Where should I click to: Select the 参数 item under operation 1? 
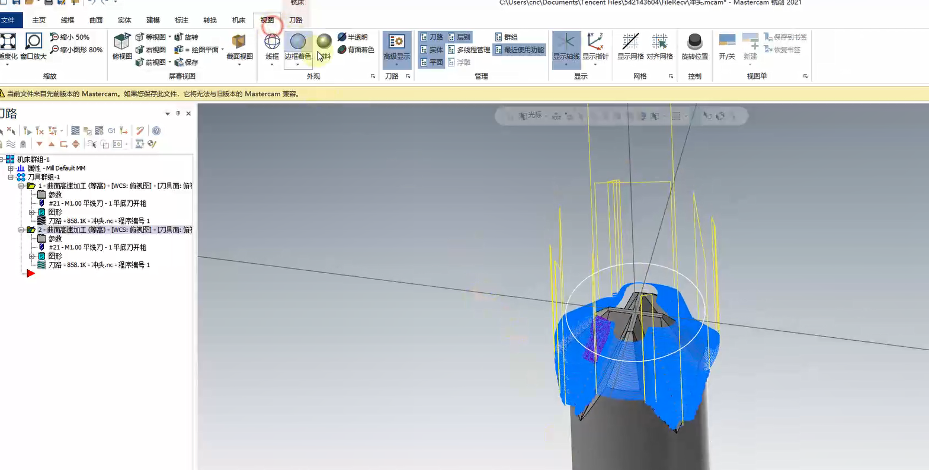55,194
